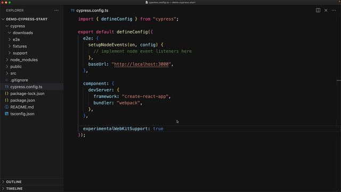341x192 pixels.
Task: Expand the fixtures folder
Action: [x=10, y=46]
